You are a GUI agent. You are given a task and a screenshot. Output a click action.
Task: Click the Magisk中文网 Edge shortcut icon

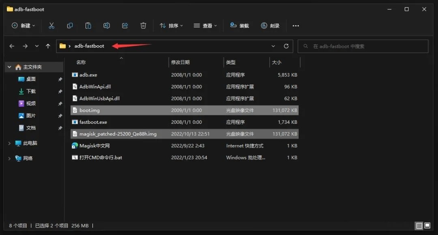75,146
